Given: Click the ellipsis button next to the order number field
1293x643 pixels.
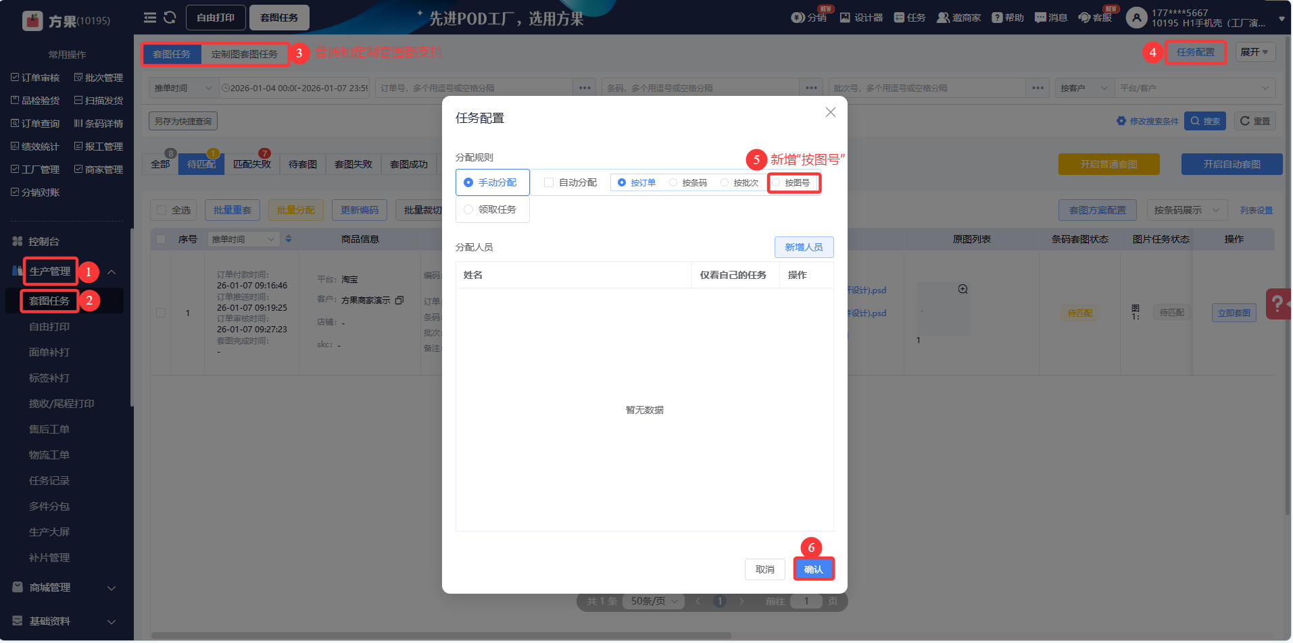Looking at the screenshot, I should (x=585, y=88).
